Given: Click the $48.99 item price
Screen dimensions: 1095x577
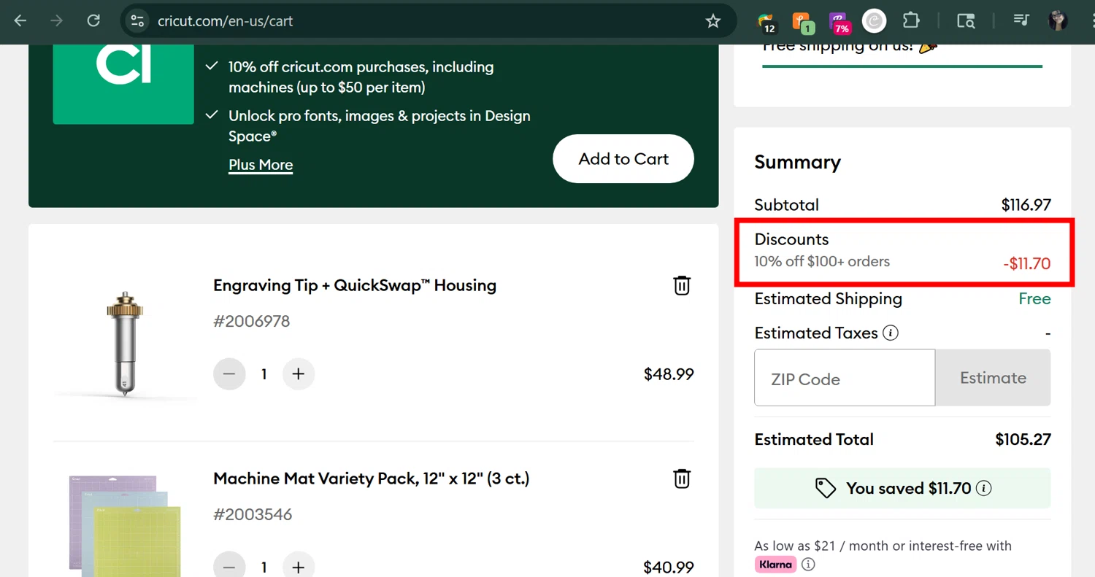Looking at the screenshot, I should coord(669,374).
